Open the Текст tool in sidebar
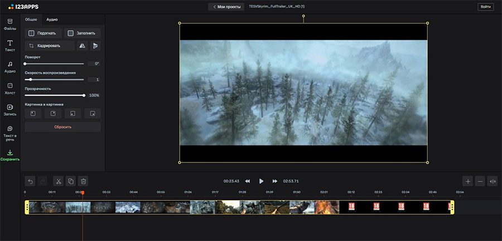The height and width of the screenshot is (241, 502). click(10, 46)
